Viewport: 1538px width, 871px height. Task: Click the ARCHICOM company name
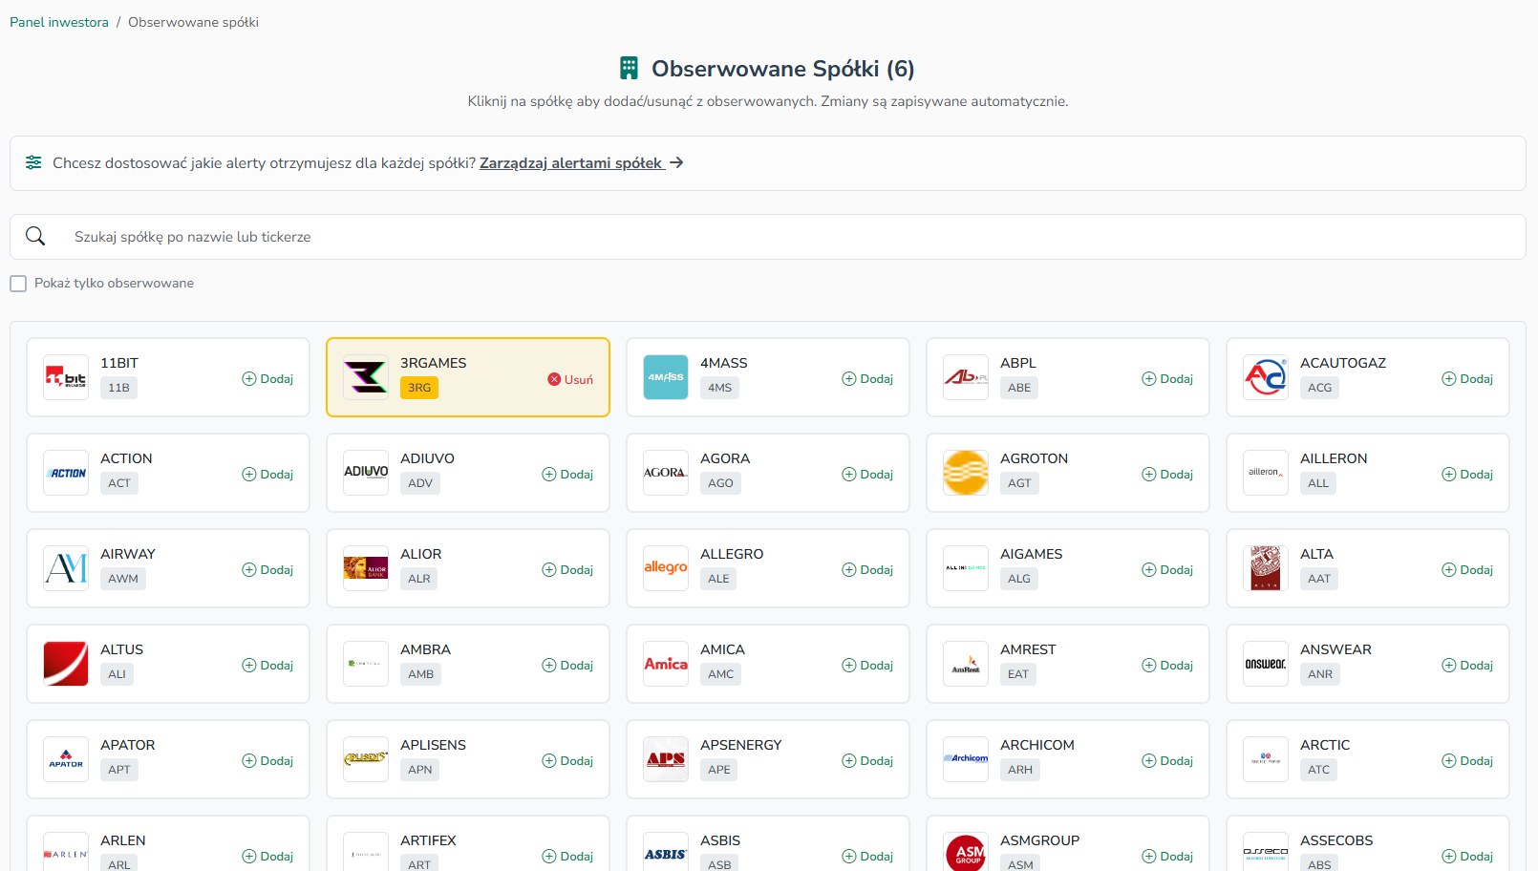[1037, 745]
